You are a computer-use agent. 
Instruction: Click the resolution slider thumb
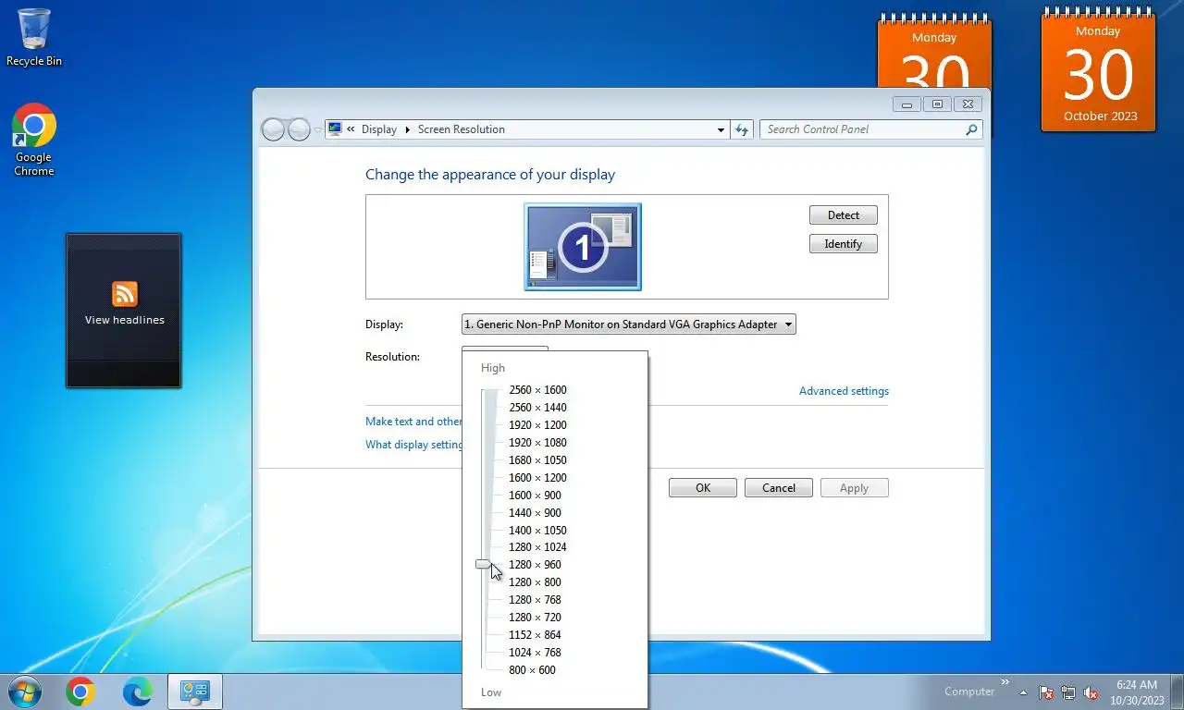(484, 564)
